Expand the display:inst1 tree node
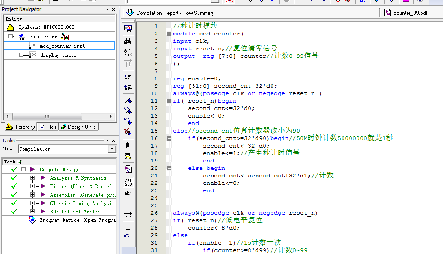This screenshot has height=254, width=443. [21, 55]
